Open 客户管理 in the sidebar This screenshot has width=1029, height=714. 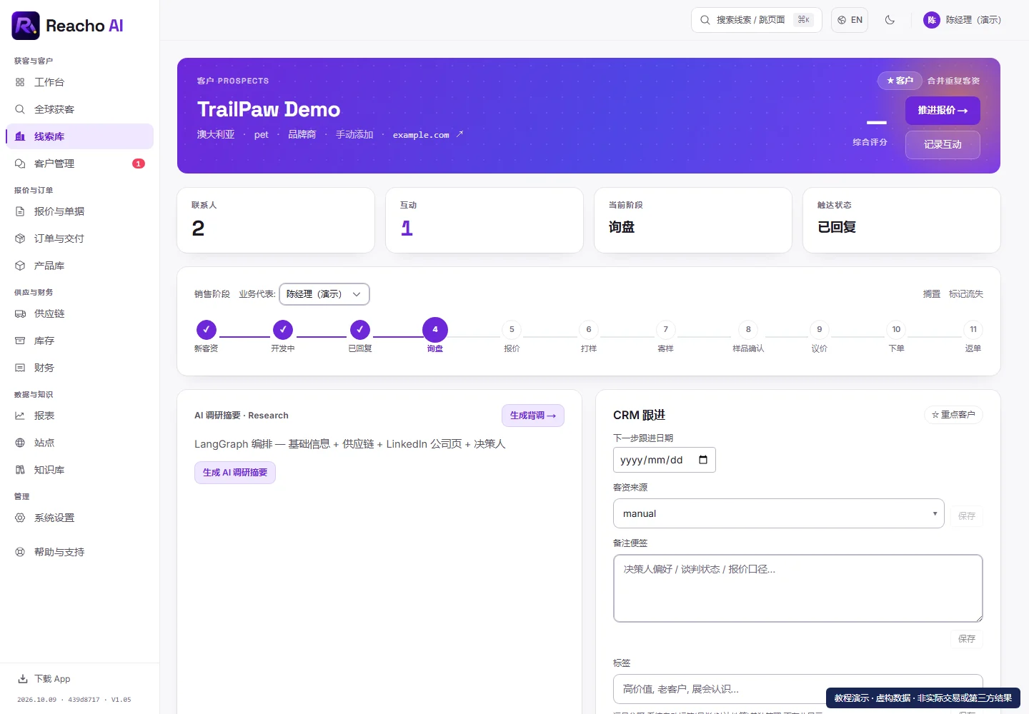[x=79, y=164]
